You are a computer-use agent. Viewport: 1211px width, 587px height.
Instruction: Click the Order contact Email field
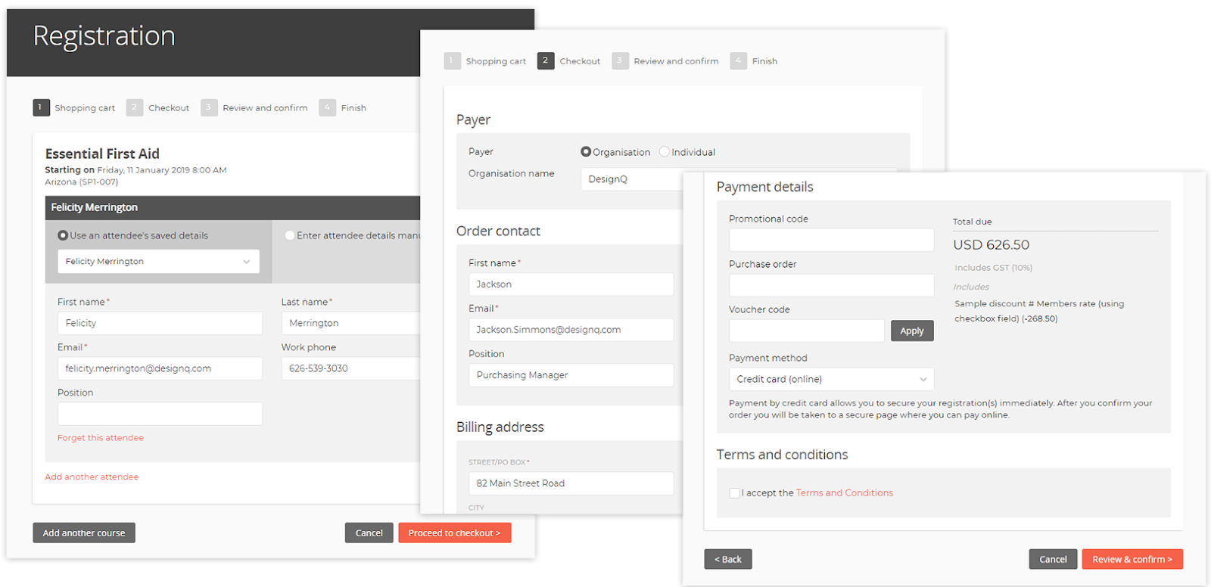tap(571, 330)
